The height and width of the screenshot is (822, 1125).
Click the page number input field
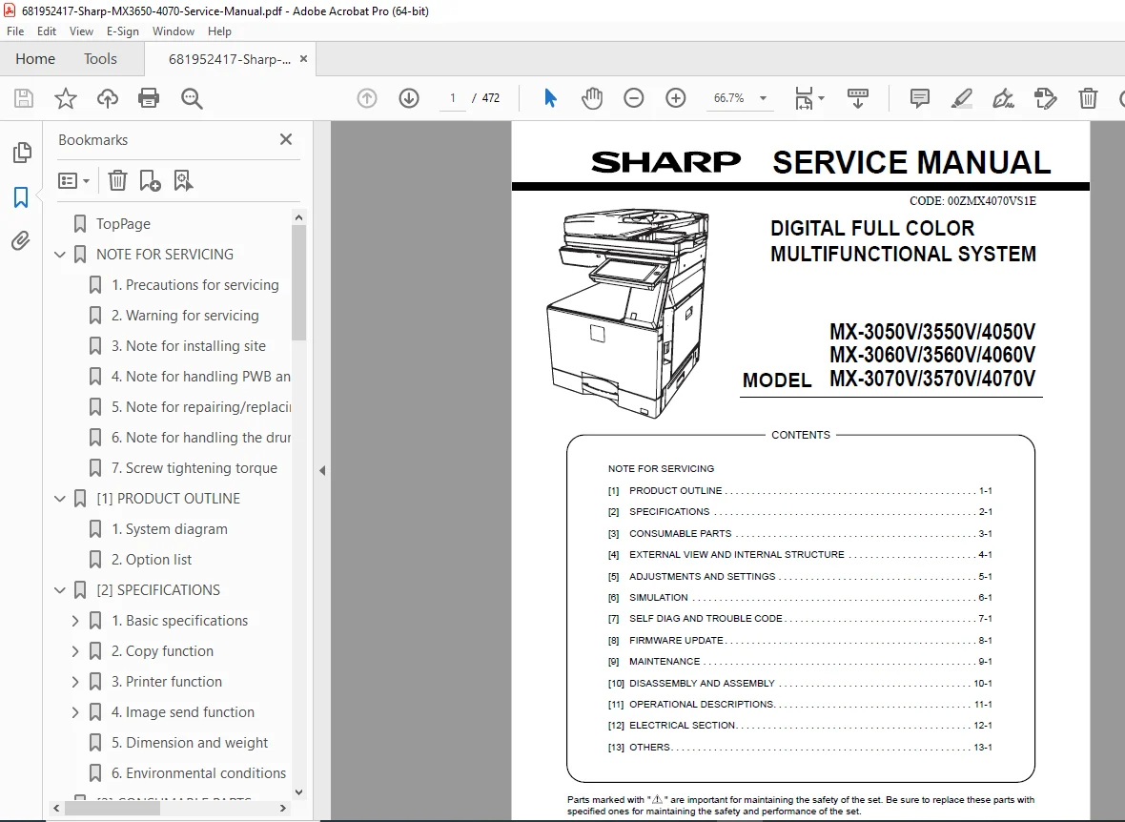click(x=452, y=98)
